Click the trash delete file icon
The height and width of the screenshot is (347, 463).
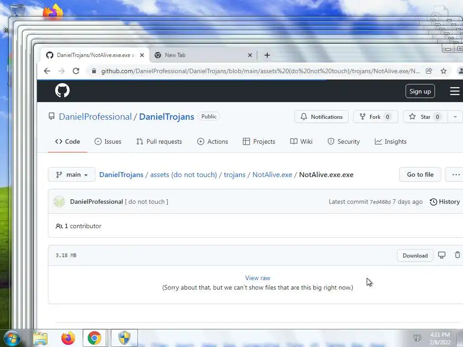tap(458, 255)
